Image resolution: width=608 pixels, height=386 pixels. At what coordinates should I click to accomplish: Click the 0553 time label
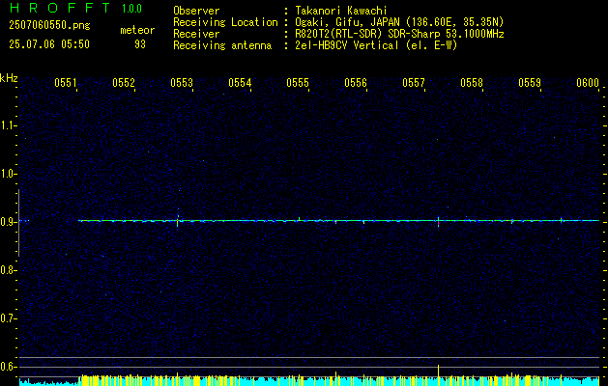[x=182, y=82]
